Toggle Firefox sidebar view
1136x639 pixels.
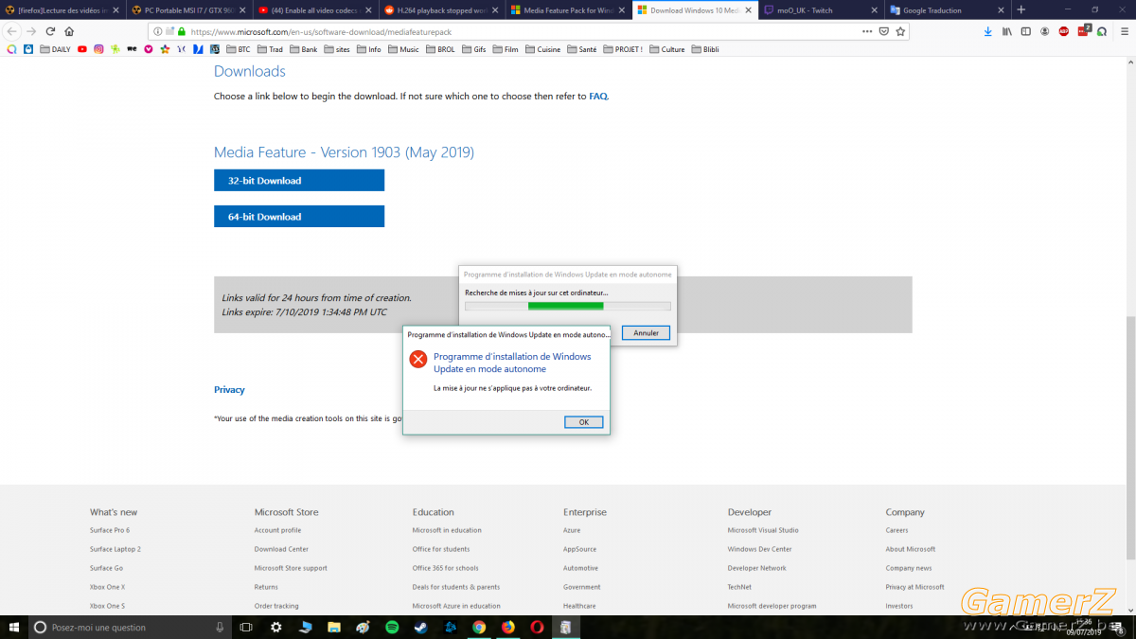click(x=1026, y=31)
